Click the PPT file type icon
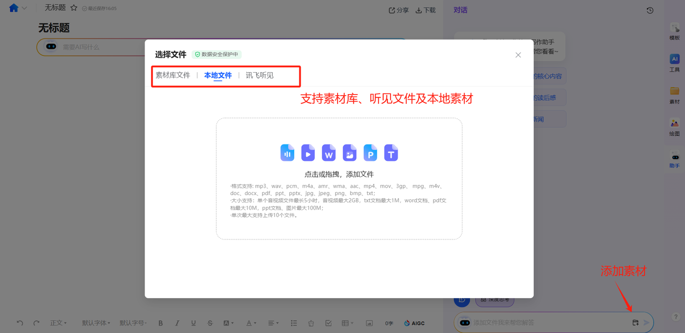Image resolution: width=685 pixels, height=333 pixels. pyautogui.click(x=370, y=153)
